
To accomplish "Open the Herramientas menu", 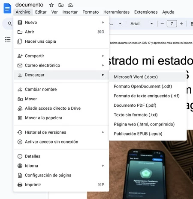I will coord(117,12).
